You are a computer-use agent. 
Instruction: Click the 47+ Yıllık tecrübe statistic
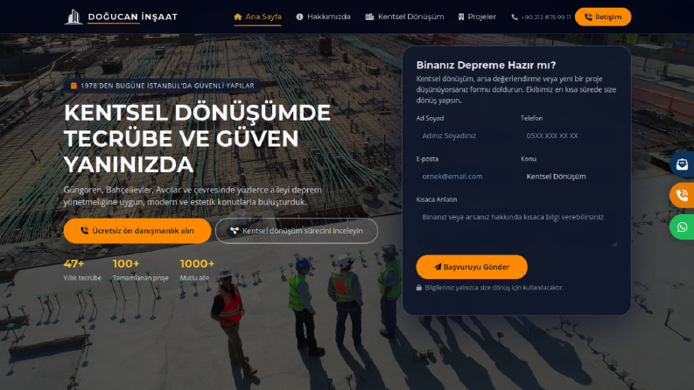82,270
